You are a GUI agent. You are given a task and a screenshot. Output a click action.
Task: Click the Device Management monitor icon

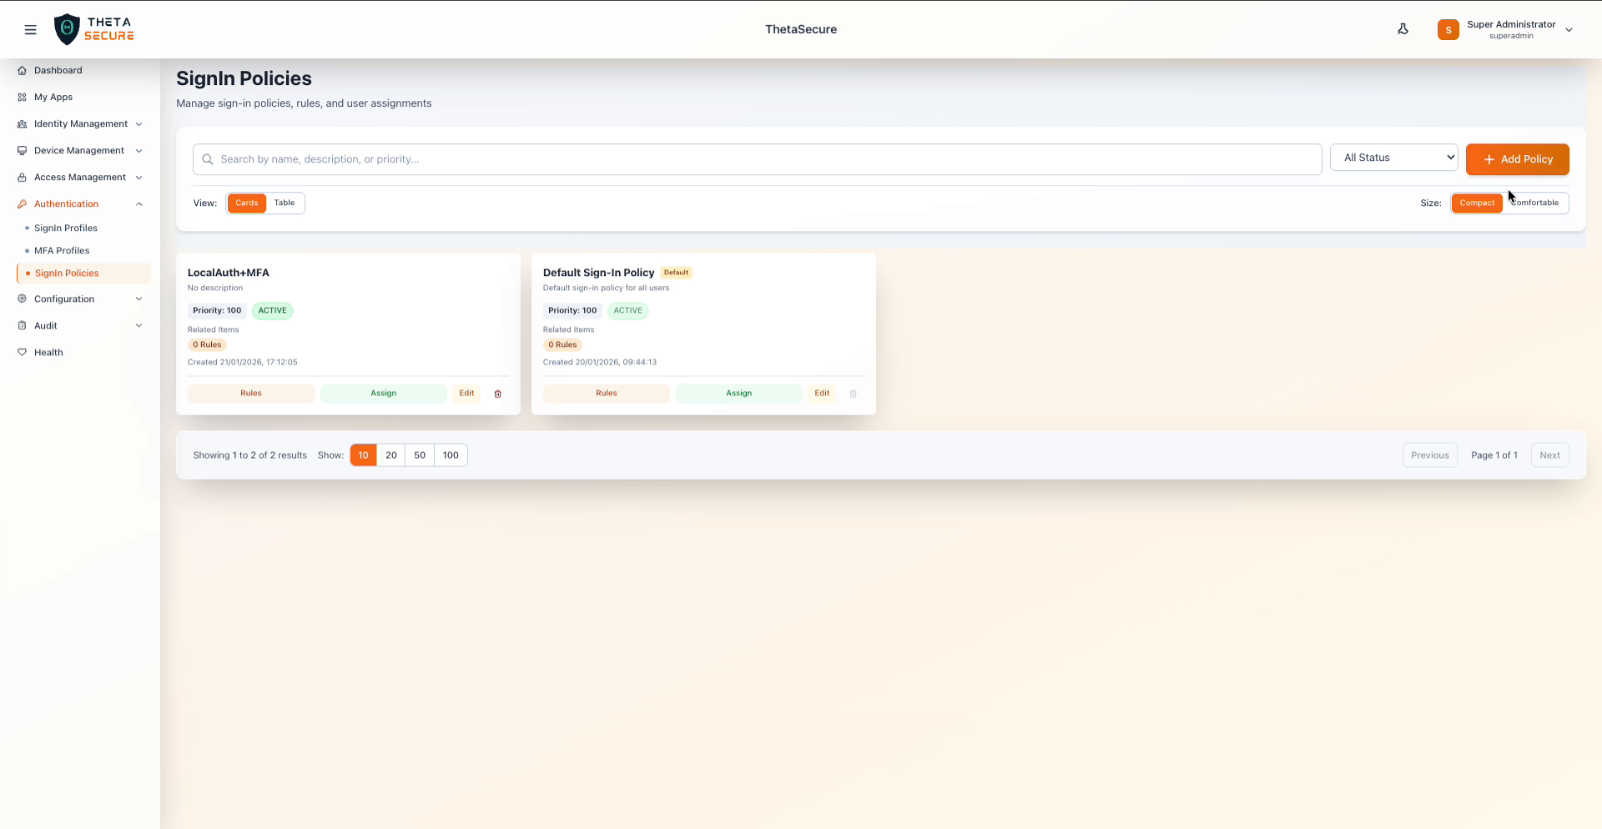tap(22, 150)
